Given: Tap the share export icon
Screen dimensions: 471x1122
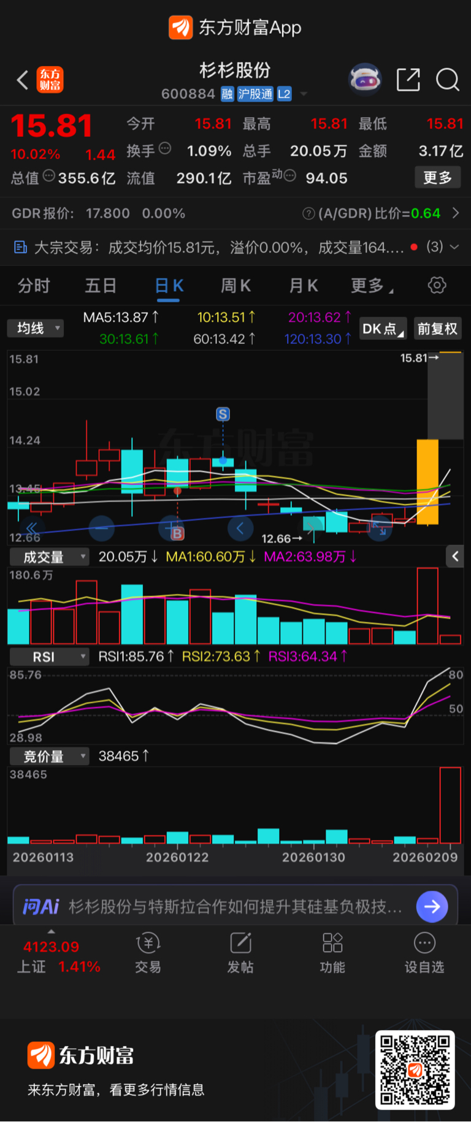Looking at the screenshot, I should [408, 80].
